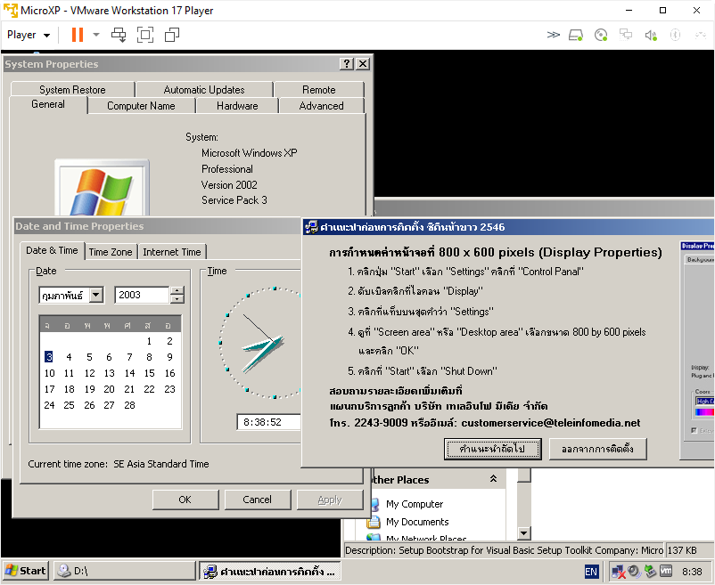Select the Date & Time tab
Viewport: 715px width, 585px height.
(52, 250)
